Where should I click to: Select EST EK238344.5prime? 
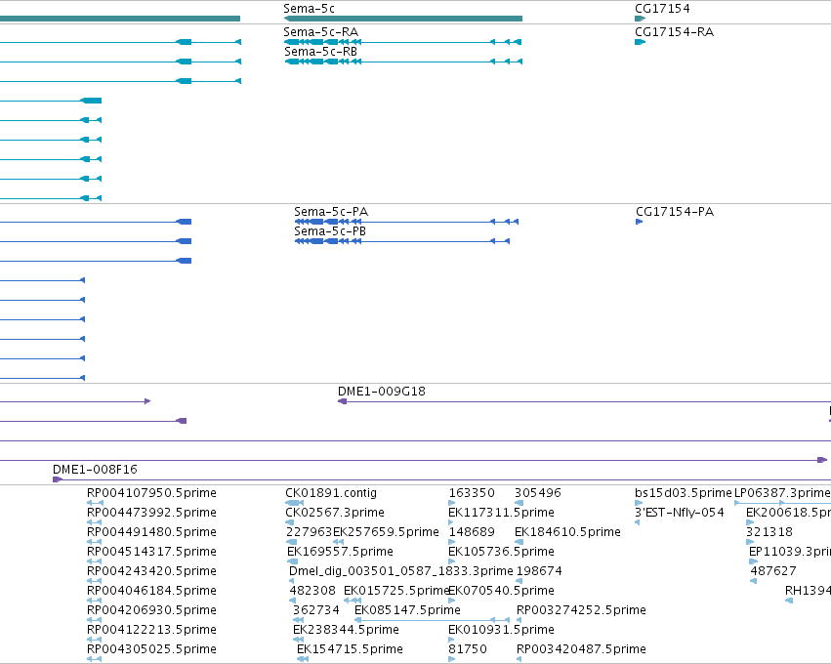(346, 629)
